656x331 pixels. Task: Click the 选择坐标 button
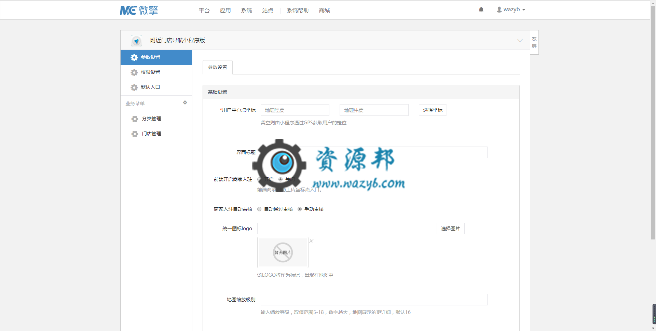click(x=433, y=110)
